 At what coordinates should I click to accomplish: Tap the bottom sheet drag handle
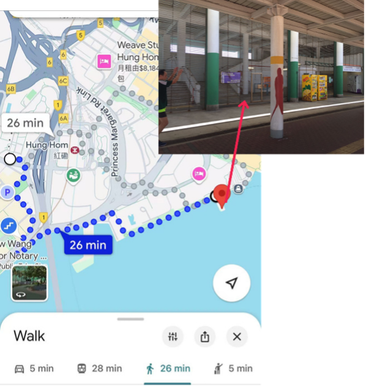tap(131, 320)
